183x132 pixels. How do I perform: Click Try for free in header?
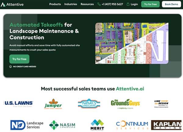pos(150,4)
